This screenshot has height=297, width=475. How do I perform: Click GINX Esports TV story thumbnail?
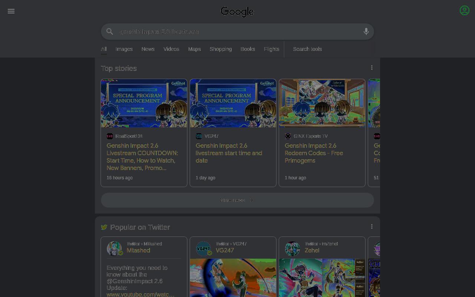[322, 103]
